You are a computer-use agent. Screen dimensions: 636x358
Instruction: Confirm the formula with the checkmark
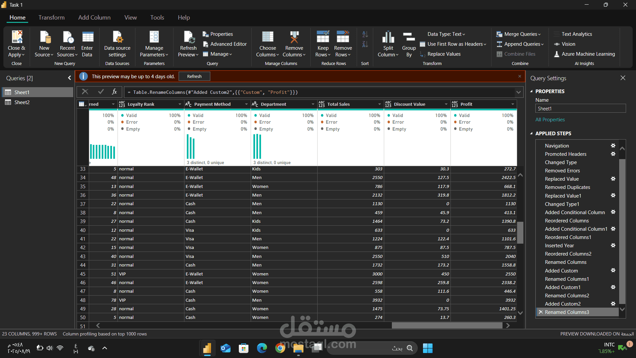click(x=101, y=92)
